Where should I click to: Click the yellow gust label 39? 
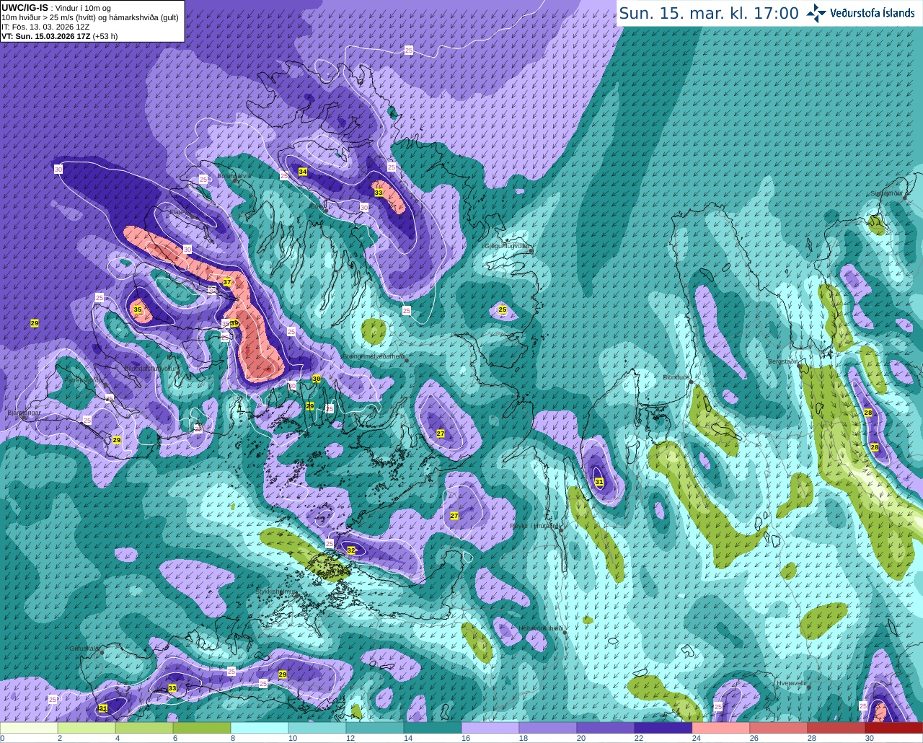[234, 323]
